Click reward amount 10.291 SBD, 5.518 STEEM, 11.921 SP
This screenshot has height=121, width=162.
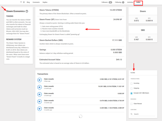(111, 86)
